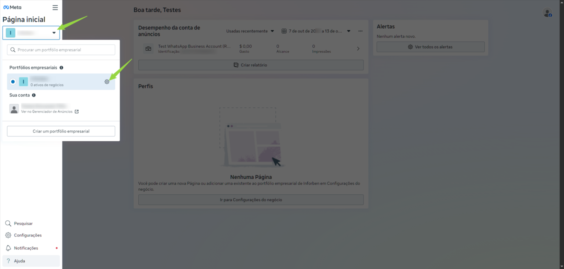This screenshot has width=564, height=269.
Task: Click the Criar relatório button
Action: (x=251, y=65)
